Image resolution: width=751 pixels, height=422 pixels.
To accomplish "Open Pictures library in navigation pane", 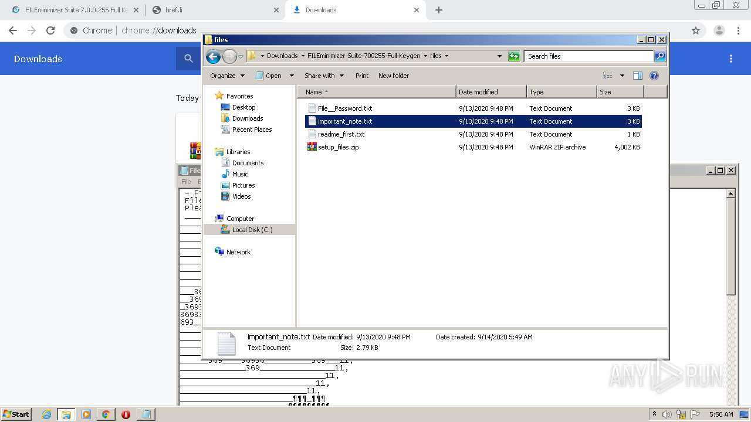I will point(238,185).
